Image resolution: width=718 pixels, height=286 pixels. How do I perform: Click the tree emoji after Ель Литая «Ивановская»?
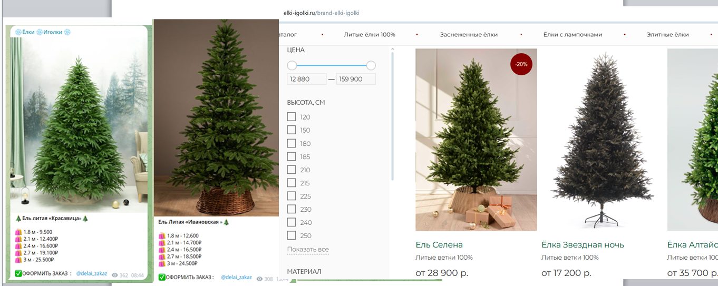click(226, 222)
